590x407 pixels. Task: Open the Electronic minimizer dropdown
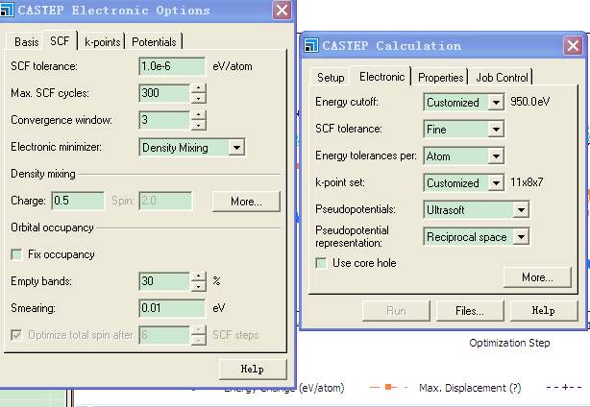pyautogui.click(x=236, y=147)
